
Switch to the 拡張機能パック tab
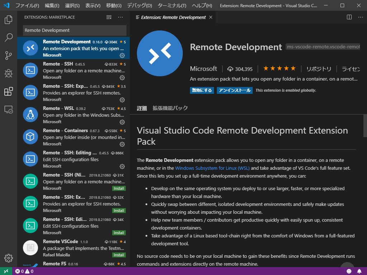point(170,108)
